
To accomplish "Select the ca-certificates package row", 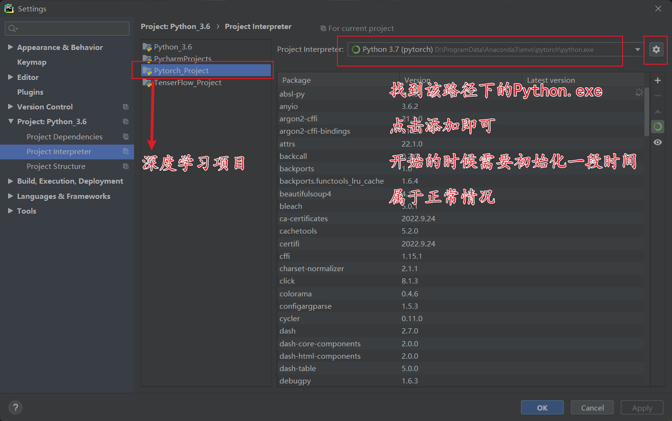I will (x=461, y=218).
